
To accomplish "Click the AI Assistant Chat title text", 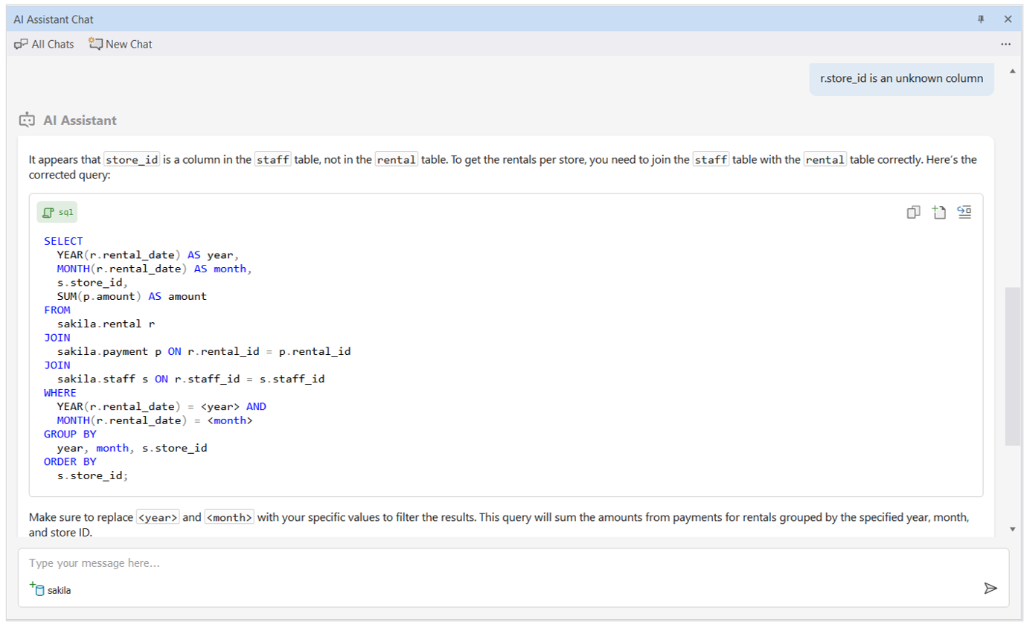I will (54, 19).
